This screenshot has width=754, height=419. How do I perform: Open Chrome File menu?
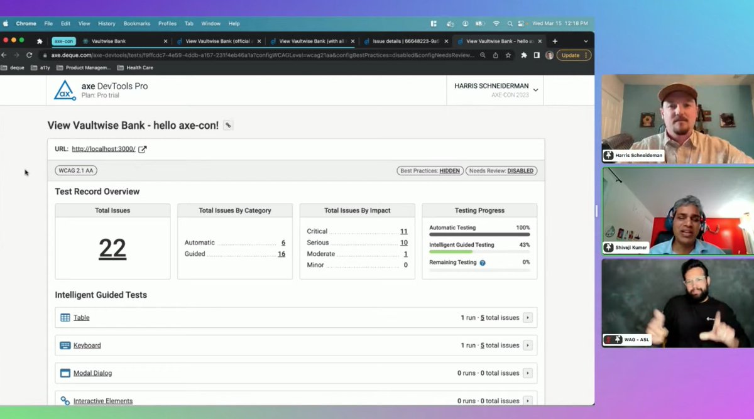48,23
